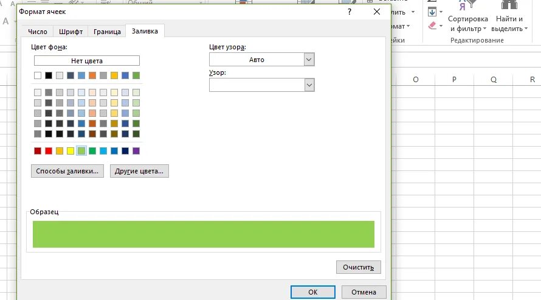The width and height of the screenshot is (541, 300).
Task: Select column P header
Action: [454, 79]
